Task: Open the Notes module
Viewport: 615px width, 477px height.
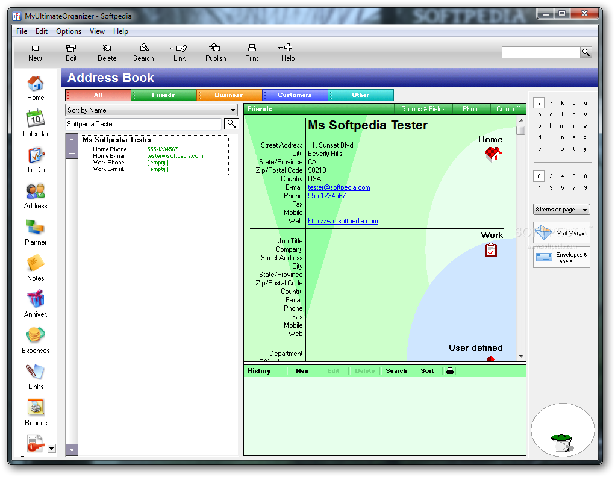Action: point(36,269)
